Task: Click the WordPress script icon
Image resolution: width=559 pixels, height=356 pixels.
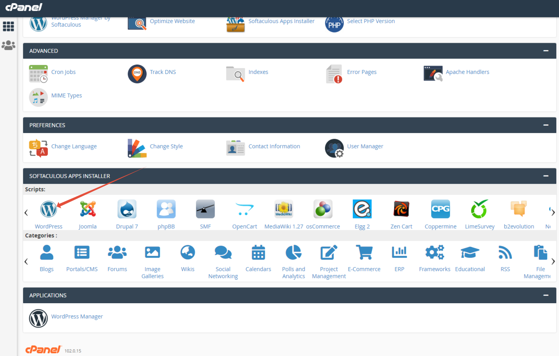Action: tap(49, 209)
